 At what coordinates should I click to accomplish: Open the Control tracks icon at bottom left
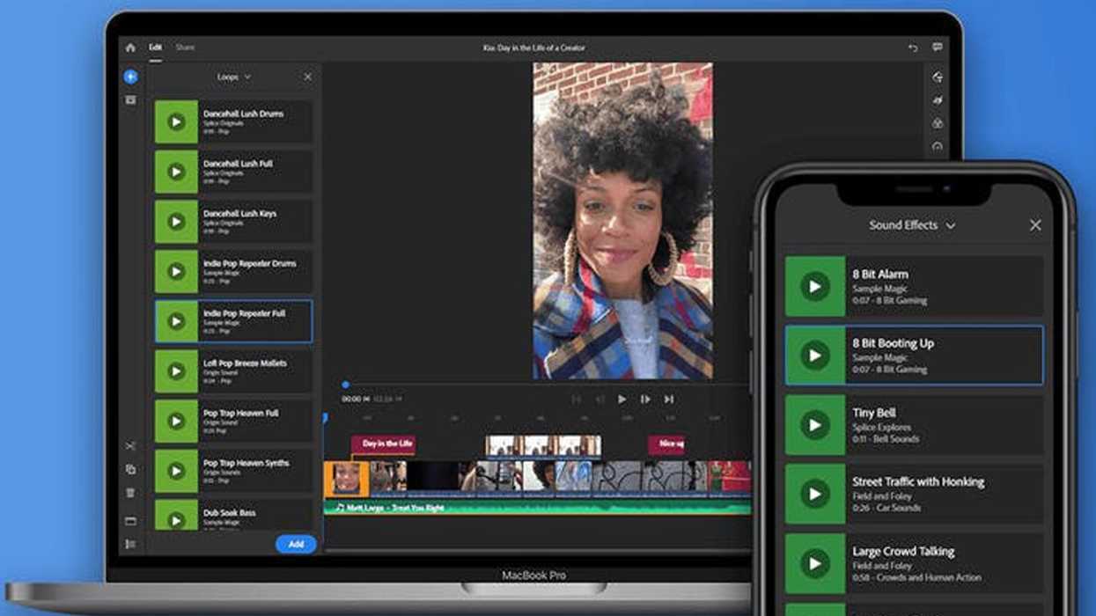pos(130,545)
